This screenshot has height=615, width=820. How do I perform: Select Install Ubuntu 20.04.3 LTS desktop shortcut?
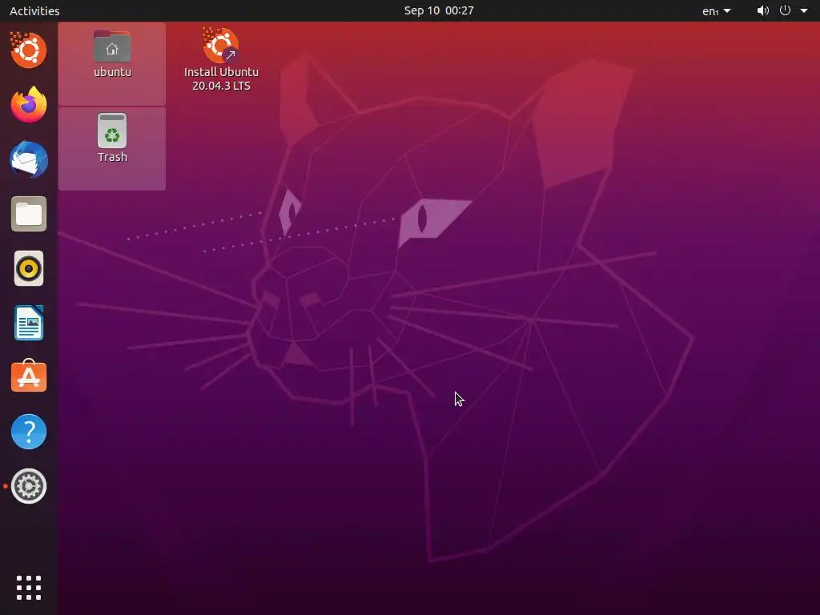221,59
